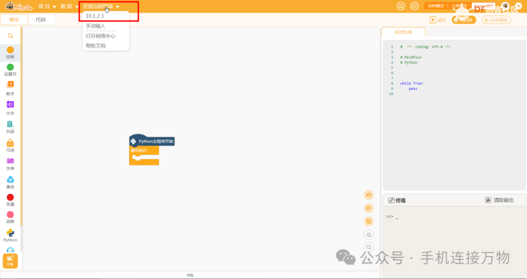The width and height of the screenshot is (527, 279).
Task: Click the Mind+ logo
Action: point(19,6)
